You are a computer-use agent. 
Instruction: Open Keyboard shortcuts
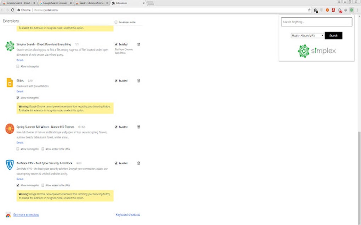click(127, 214)
